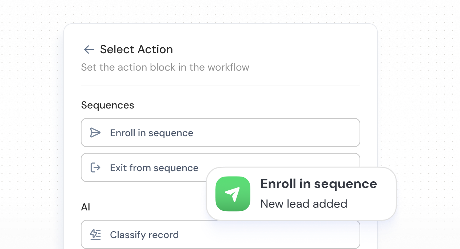
Task: Click the Select Action heading
Action: pos(136,50)
